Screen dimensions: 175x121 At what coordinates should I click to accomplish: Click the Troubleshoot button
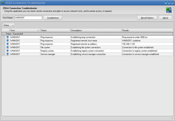click(x=53, y=18)
